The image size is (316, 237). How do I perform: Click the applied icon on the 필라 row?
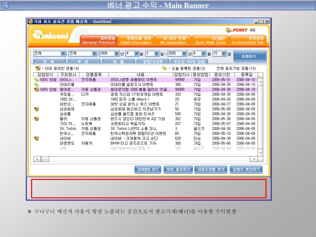tap(36, 119)
